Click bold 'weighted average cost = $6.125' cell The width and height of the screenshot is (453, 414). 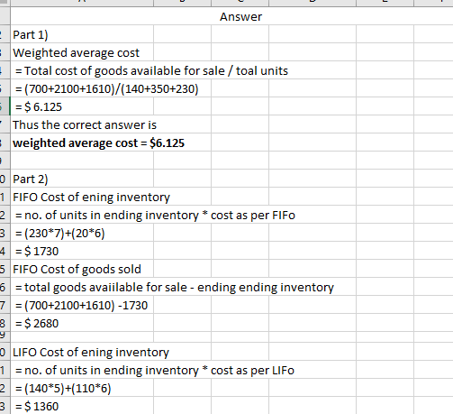point(98,143)
